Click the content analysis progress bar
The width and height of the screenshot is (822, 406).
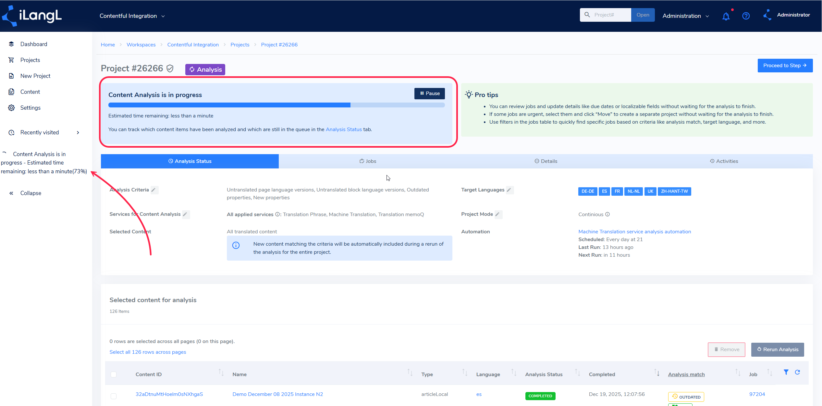(276, 105)
